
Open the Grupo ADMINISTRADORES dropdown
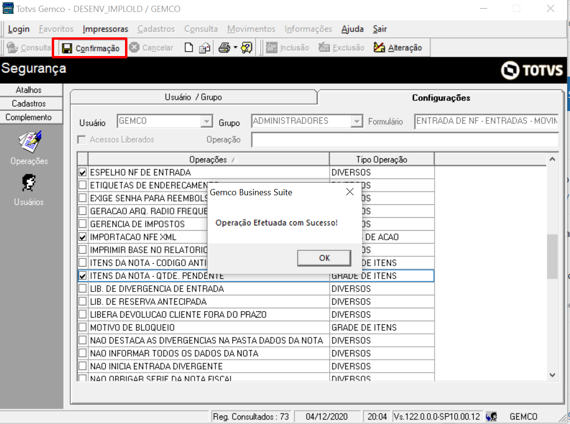pyautogui.click(x=357, y=121)
